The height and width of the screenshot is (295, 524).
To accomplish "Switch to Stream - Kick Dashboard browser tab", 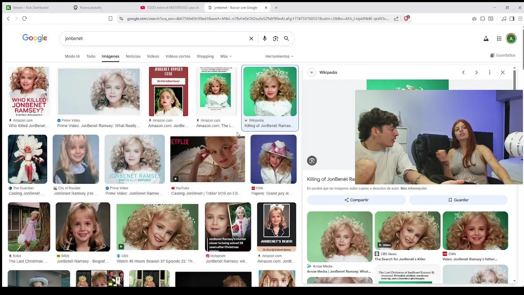I will (35, 7).
